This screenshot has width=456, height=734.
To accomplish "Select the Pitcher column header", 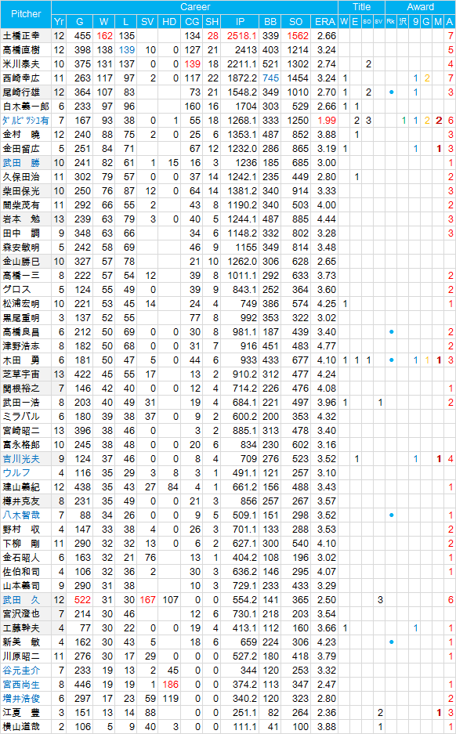I will point(26,14).
